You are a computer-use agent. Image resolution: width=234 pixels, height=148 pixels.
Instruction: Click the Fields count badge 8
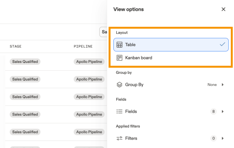(x=213, y=112)
